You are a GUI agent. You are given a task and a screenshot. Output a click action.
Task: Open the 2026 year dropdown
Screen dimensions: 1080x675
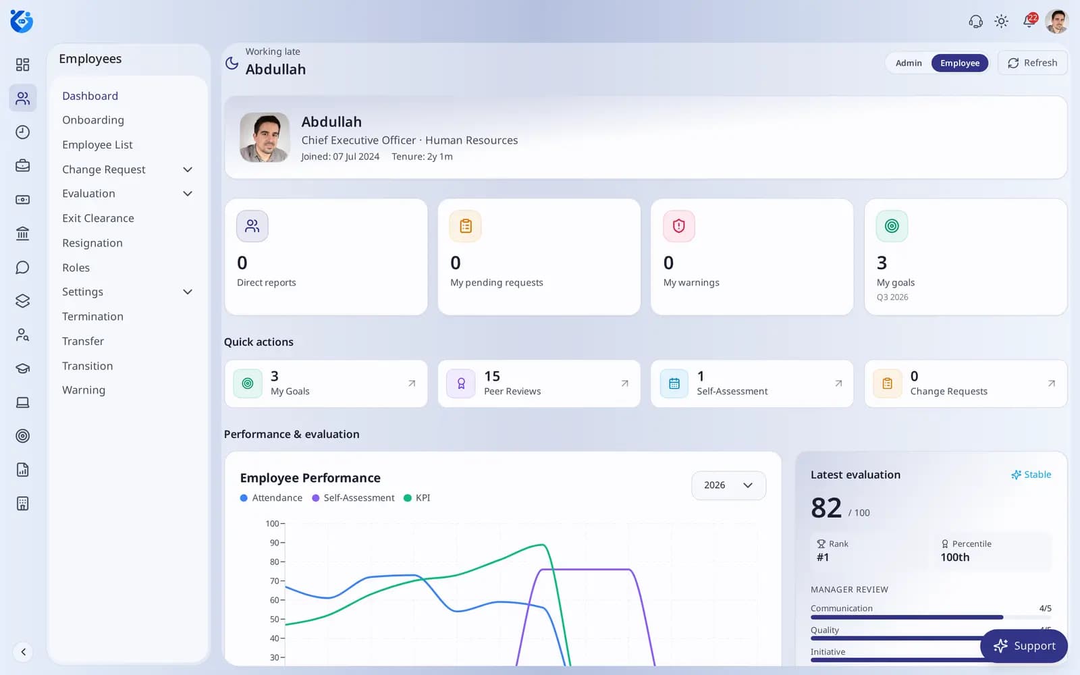tap(728, 485)
